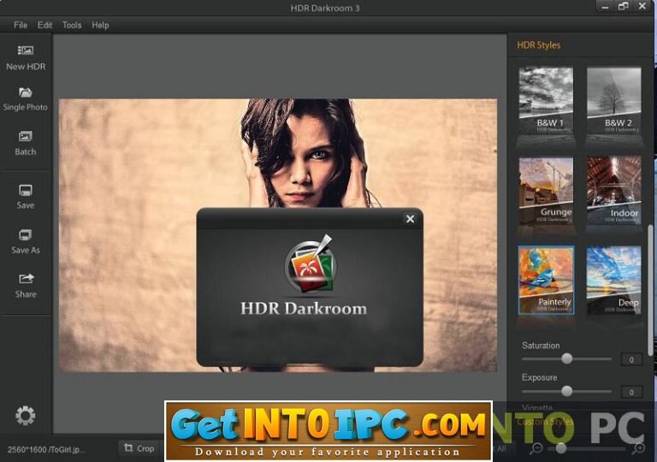Click the New HDR icon
Image resolution: width=657 pixels, height=462 pixels.
(26, 50)
